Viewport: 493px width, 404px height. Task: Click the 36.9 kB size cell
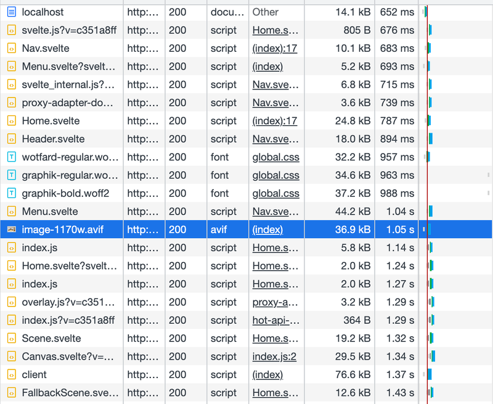coord(340,229)
